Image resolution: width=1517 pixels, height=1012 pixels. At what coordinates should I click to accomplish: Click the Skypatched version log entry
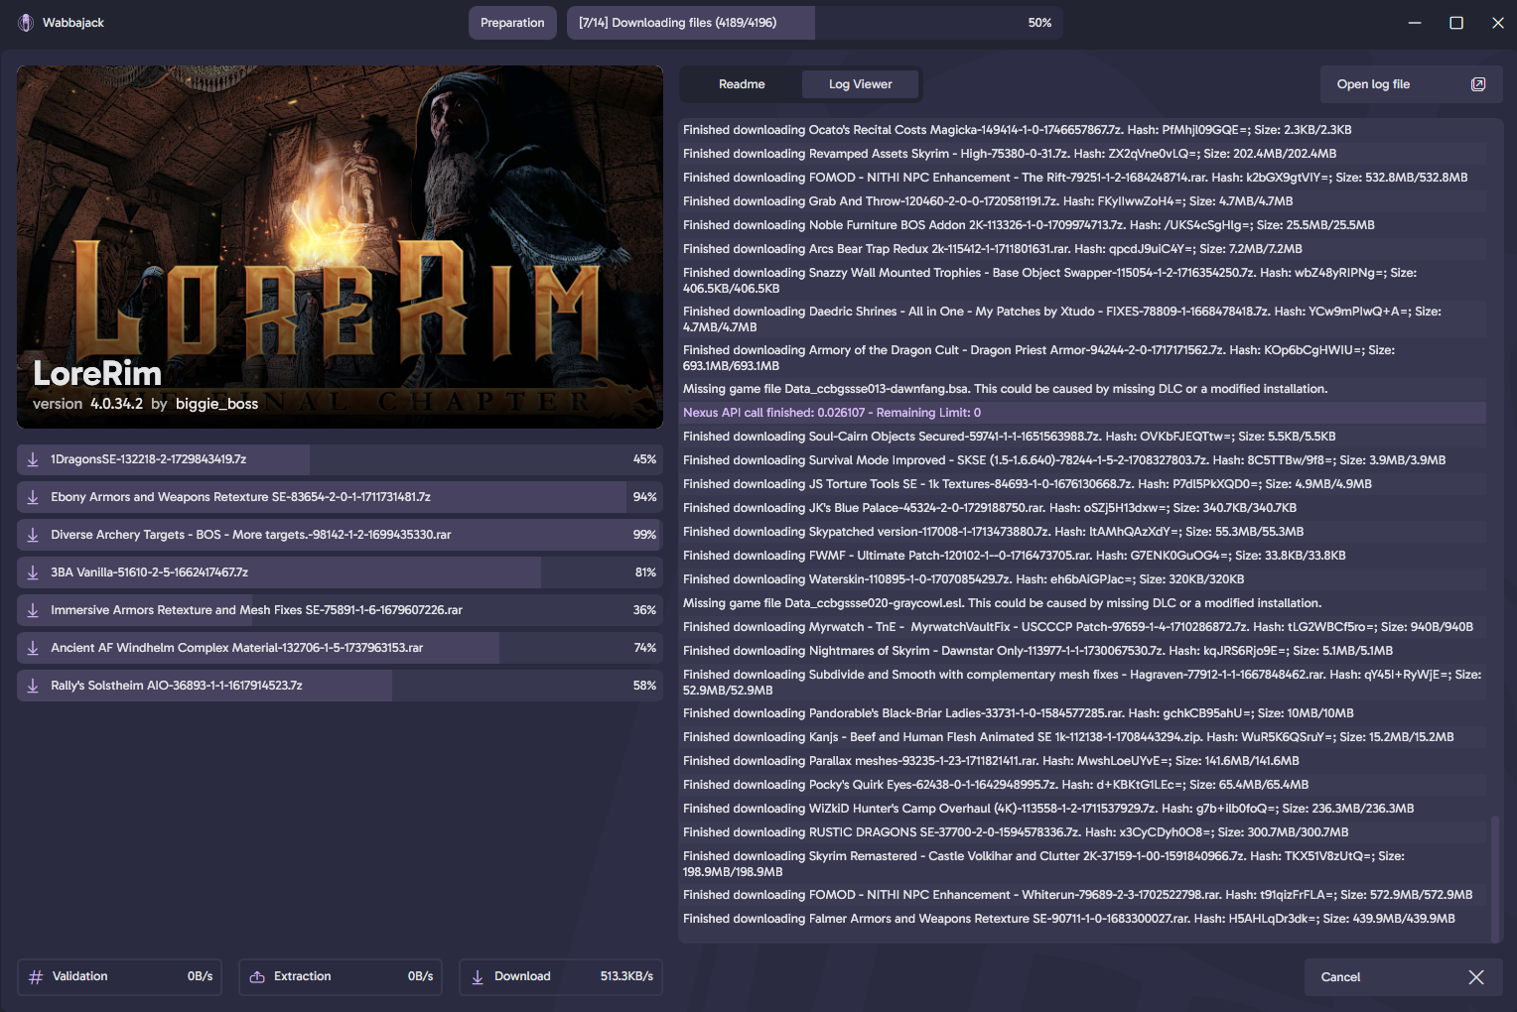click(x=1082, y=532)
